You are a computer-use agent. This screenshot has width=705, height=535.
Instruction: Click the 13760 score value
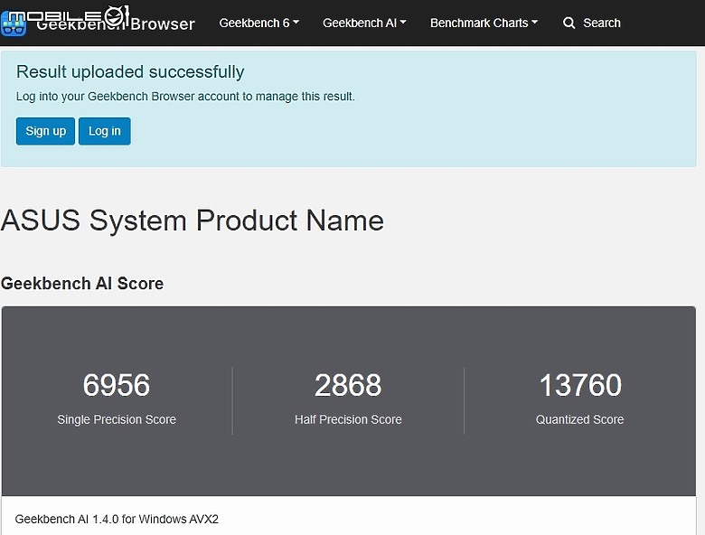[580, 385]
